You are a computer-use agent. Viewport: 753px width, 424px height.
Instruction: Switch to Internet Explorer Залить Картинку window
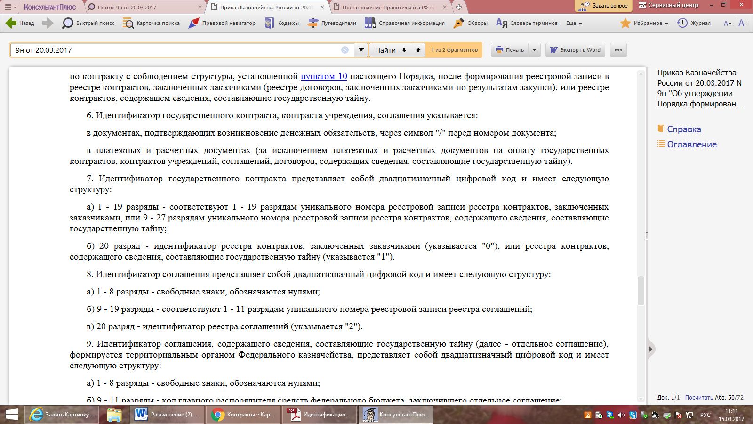click(x=63, y=415)
